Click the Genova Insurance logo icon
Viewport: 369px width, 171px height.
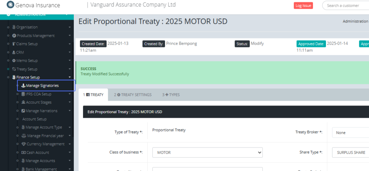(10, 5)
